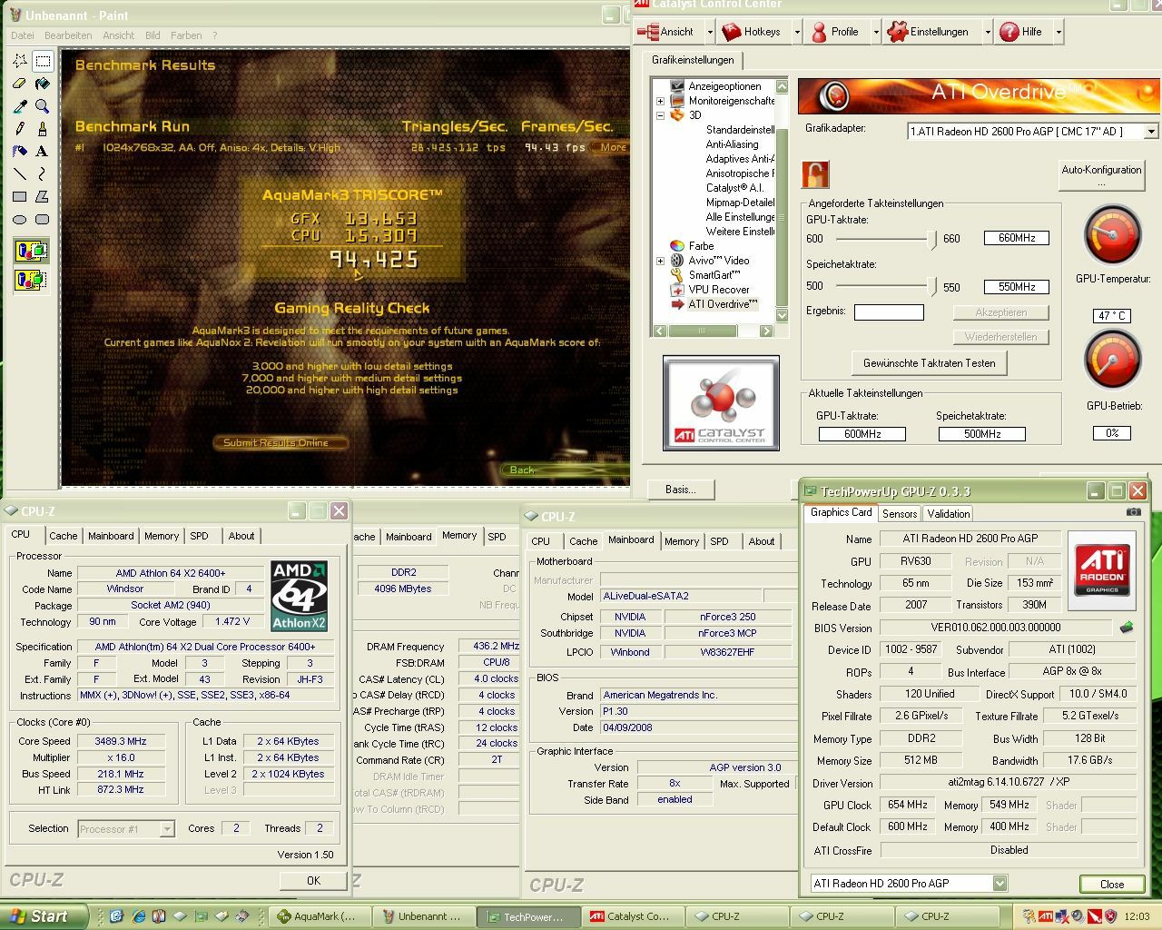The height and width of the screenshot is (930, 1162).
Task: Click the GPU-Z screenshot camera icon
Action: point(1133,512)
